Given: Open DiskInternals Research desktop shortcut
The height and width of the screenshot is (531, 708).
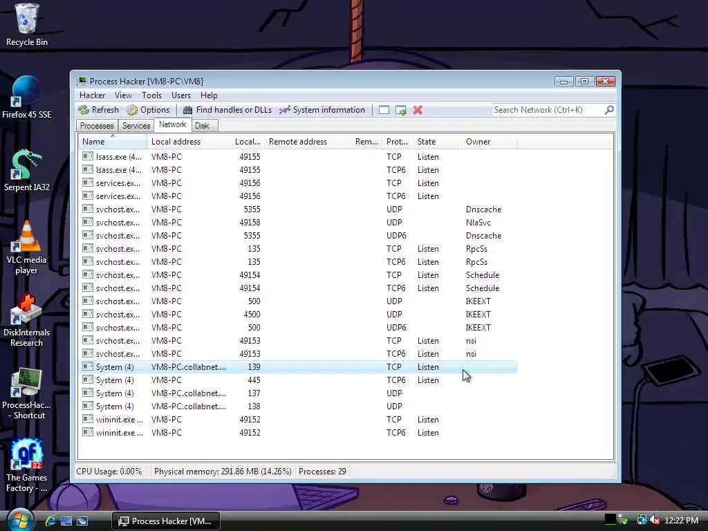Looking at the screenshot, I should (x=27, y=320).
